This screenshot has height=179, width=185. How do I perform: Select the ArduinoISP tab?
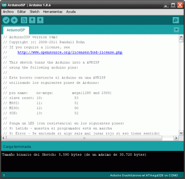tap(16, 30)
